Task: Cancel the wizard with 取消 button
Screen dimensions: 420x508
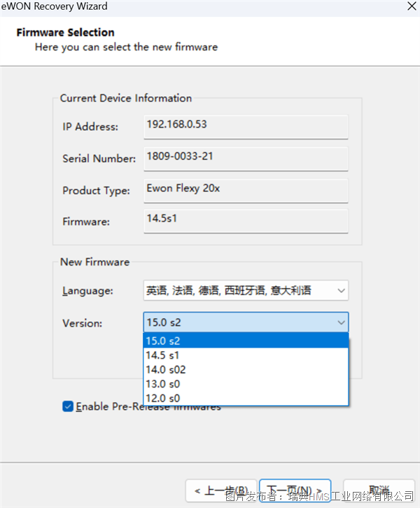Action: coord(379,490)
